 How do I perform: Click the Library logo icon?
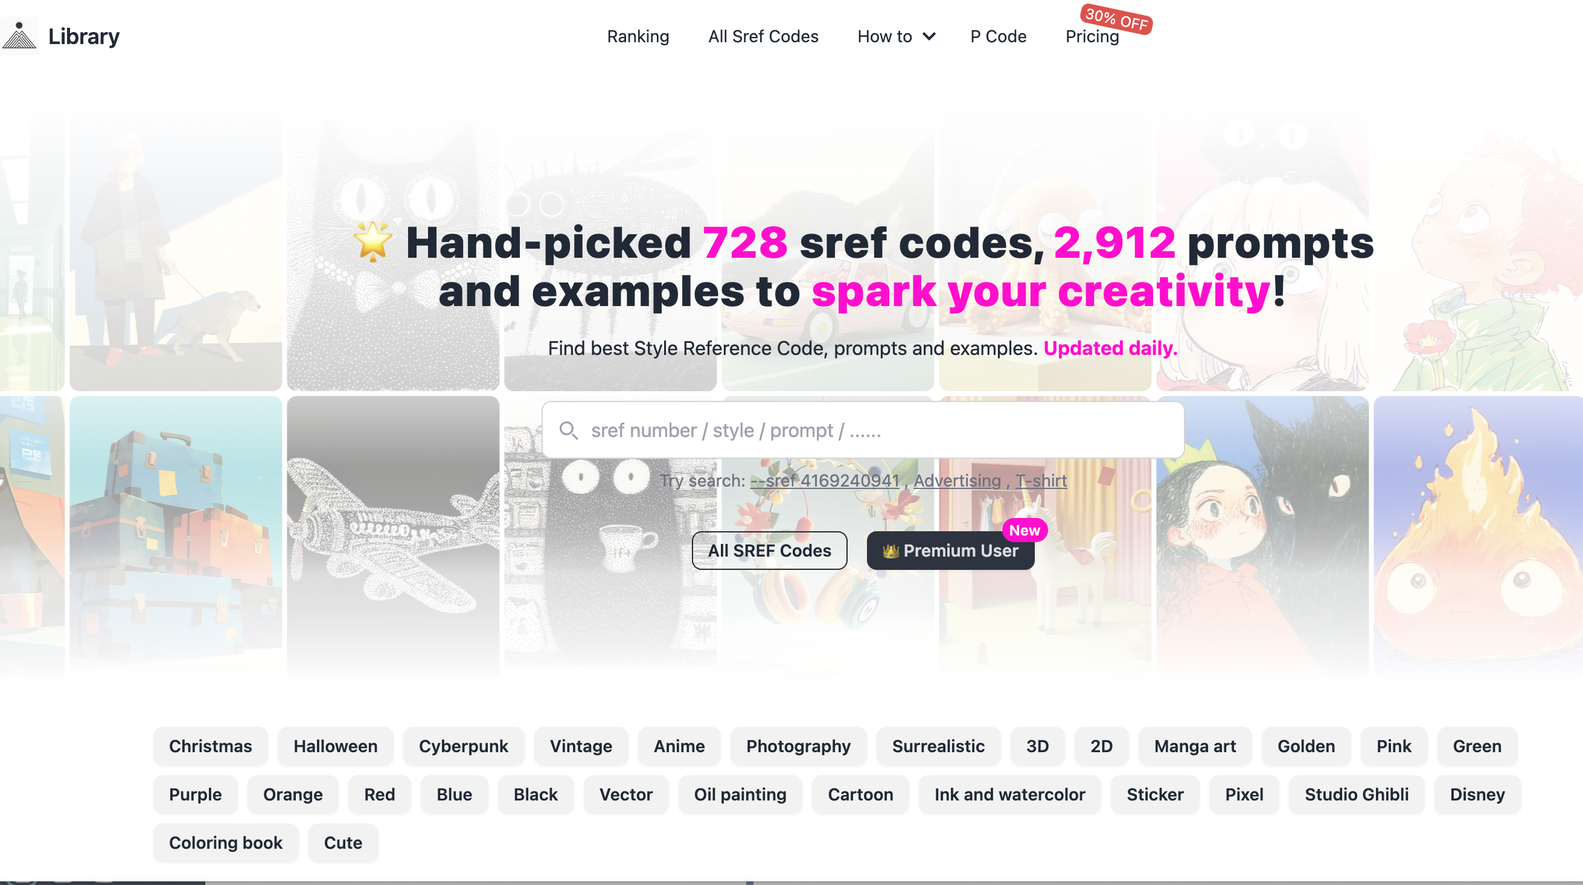(19, 35)
